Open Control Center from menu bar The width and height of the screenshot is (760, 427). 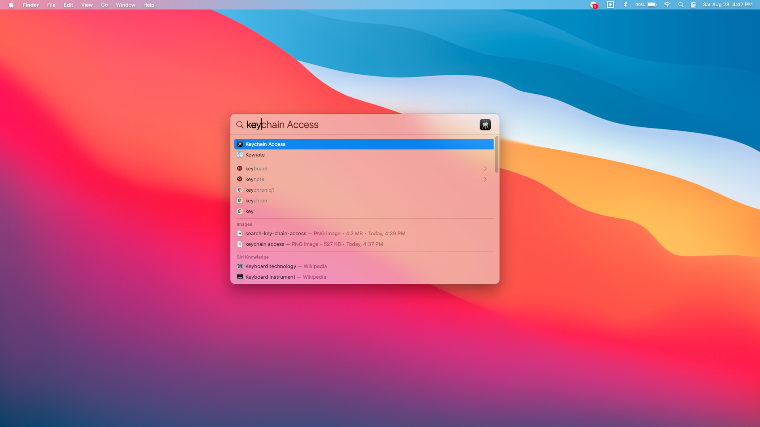[x=693, y=5]
